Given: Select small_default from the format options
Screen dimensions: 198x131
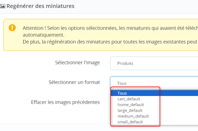Looking at the screenshot, I should click(x=130, y=122).
